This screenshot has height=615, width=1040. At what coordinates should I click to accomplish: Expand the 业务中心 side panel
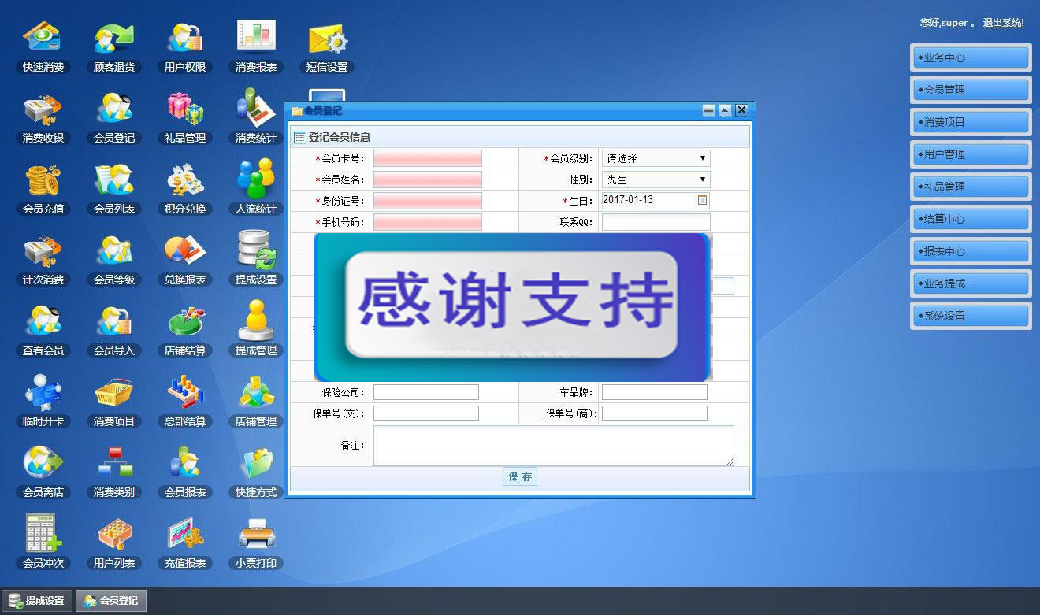971,57
